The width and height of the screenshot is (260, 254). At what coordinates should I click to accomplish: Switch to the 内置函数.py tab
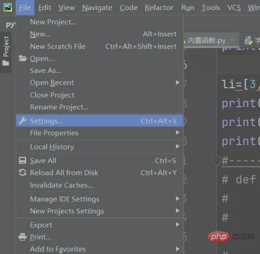[x=207, y=41]
